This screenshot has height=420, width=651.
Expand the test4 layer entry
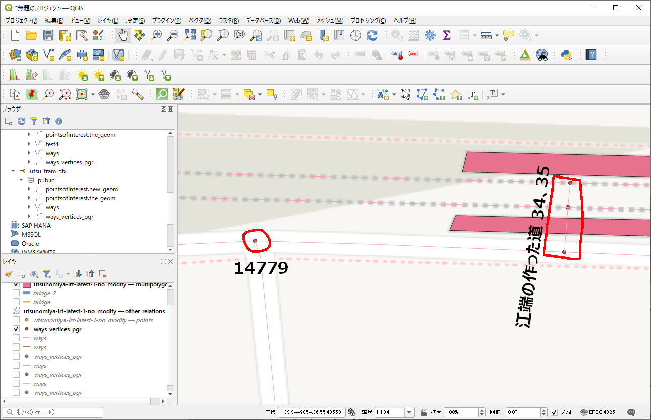point(29,144)
